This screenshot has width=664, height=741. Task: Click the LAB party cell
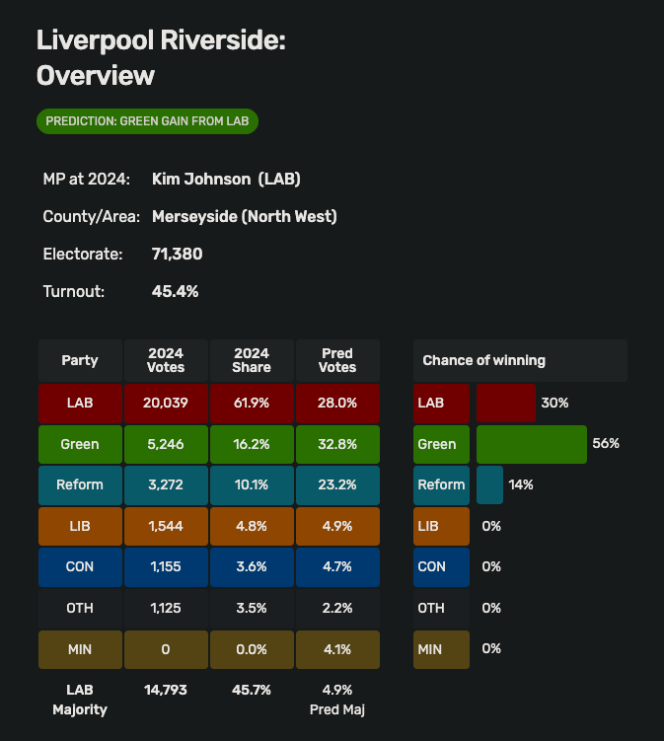pyautogui.click(x=80, y=403)
